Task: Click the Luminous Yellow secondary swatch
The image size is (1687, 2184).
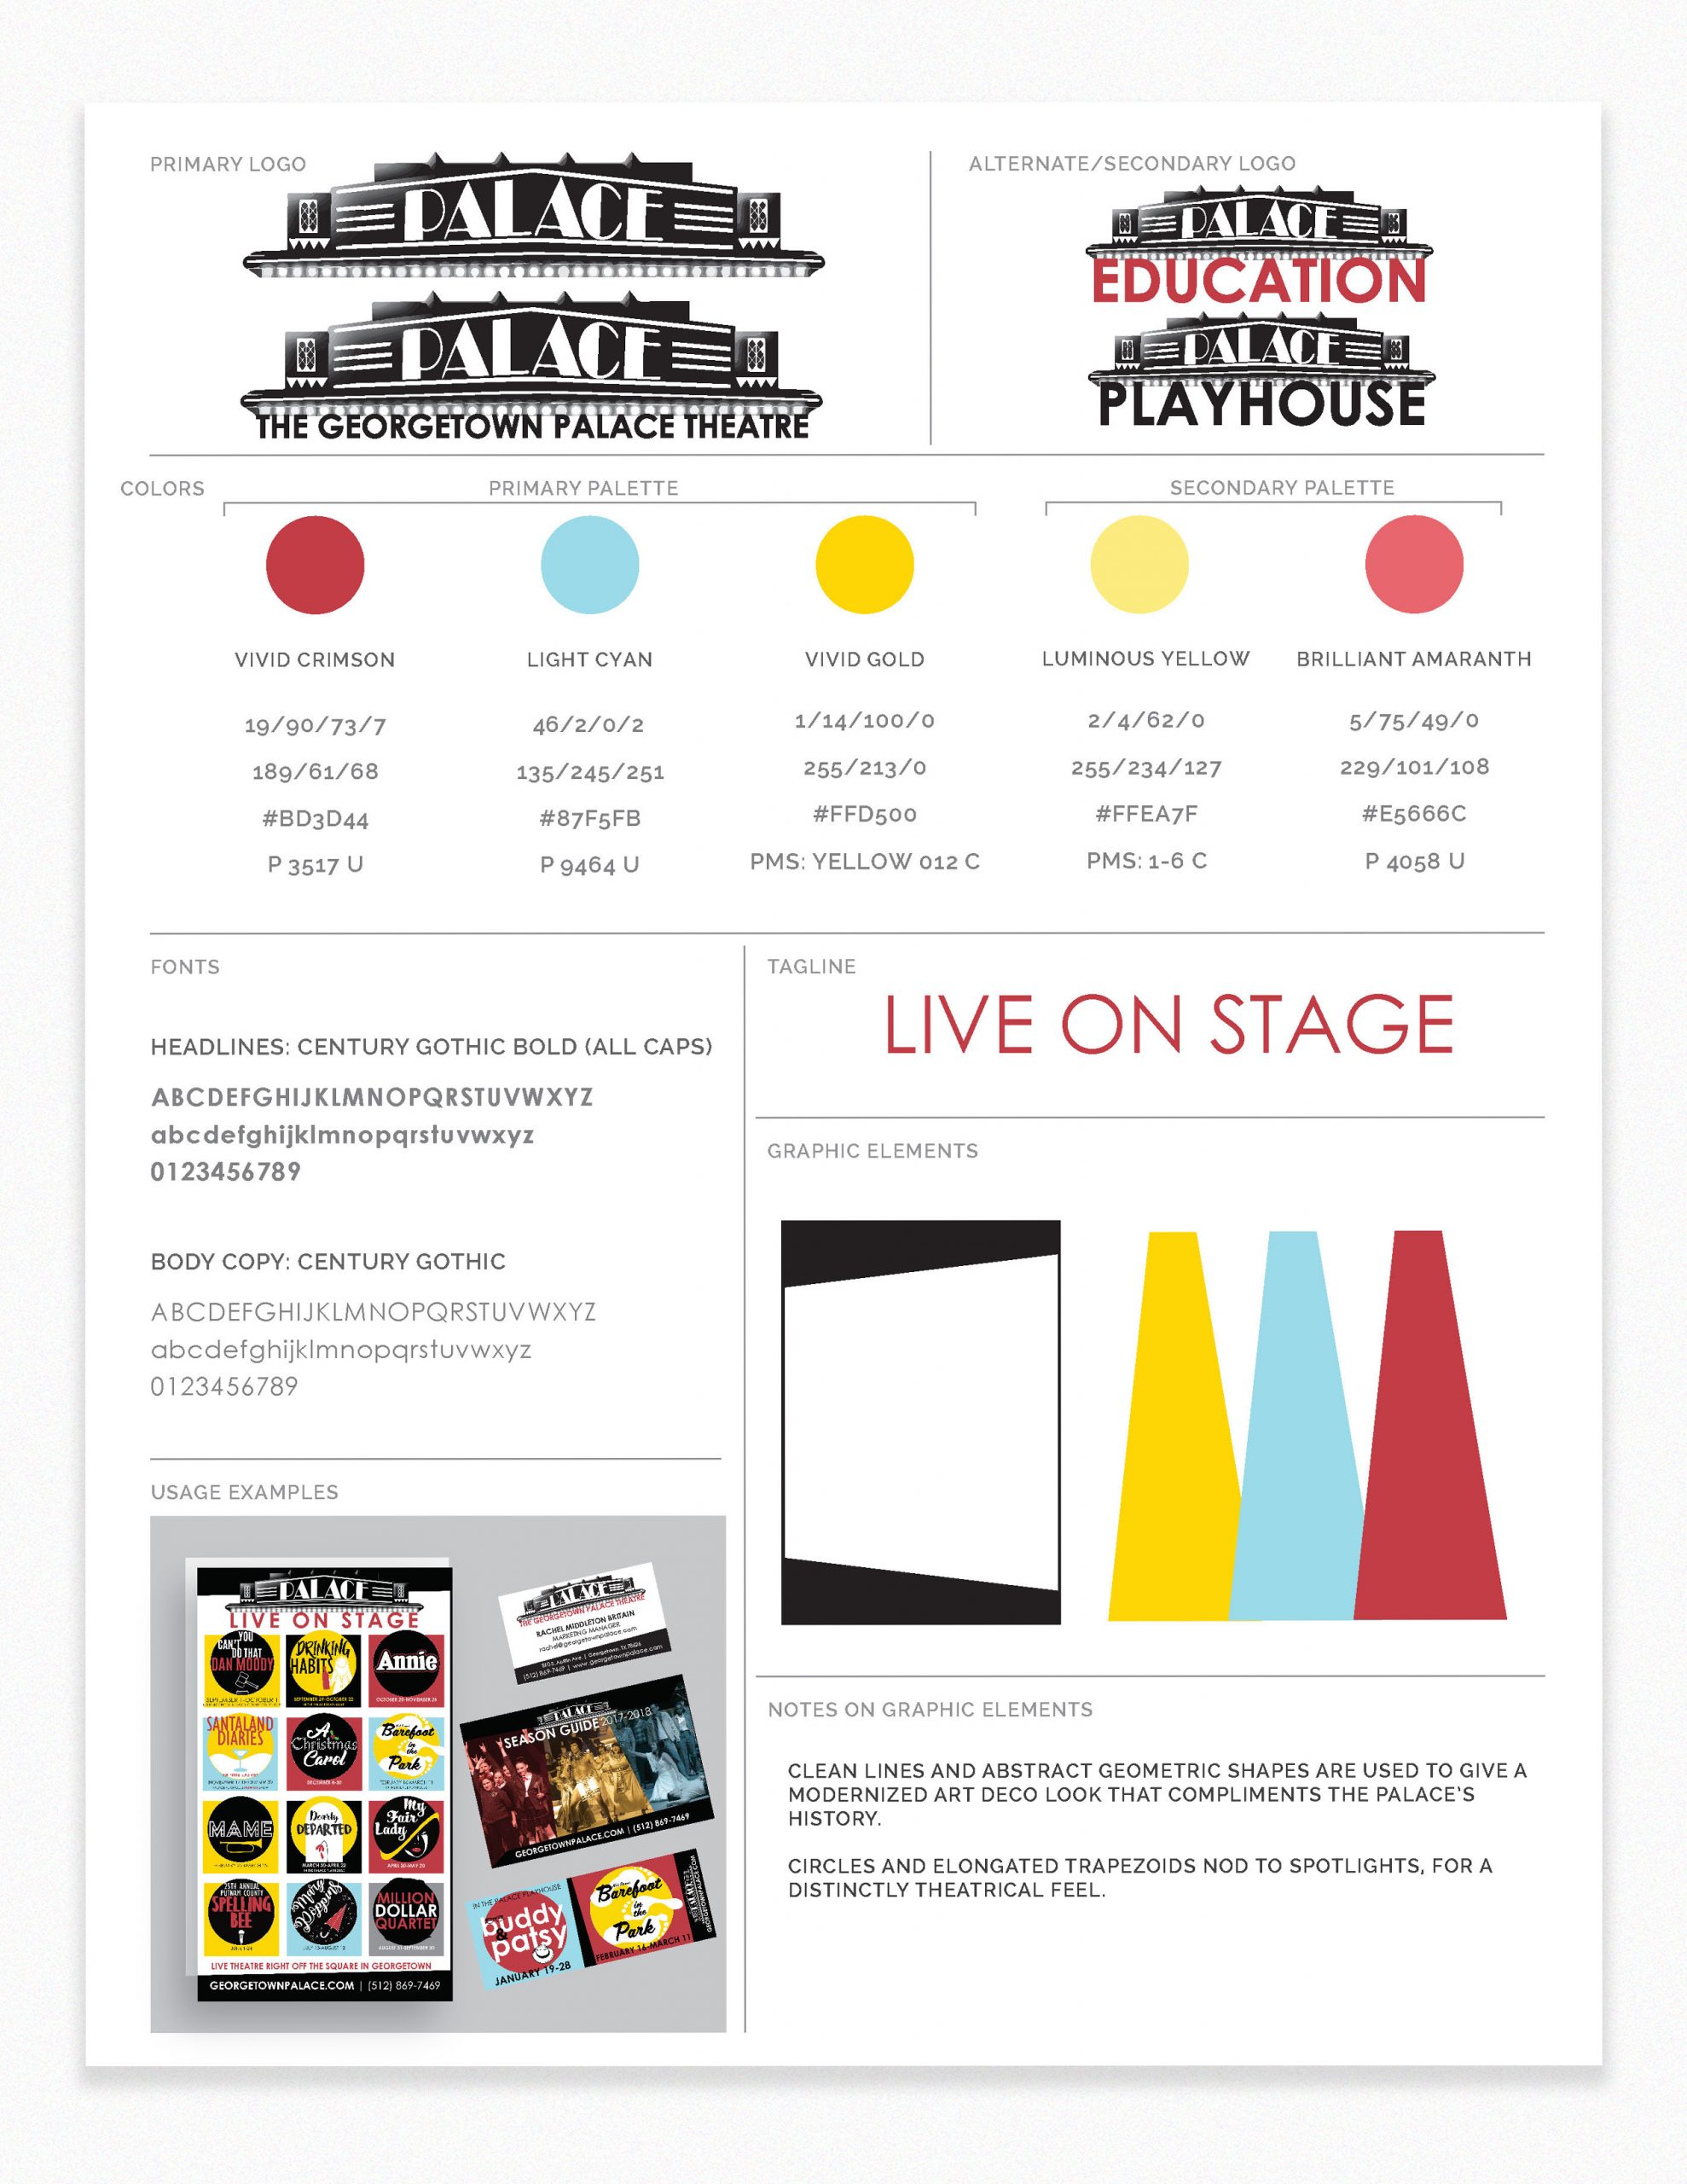Action: (1187, 549)
